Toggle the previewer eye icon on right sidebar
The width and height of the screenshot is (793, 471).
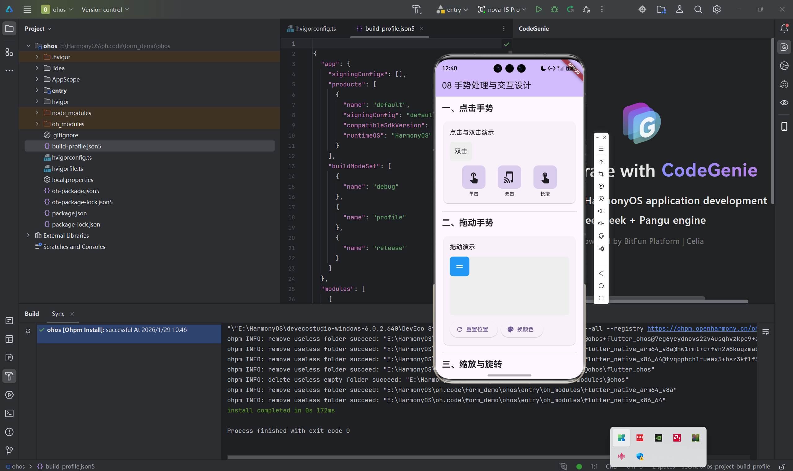tap(784, 103)
